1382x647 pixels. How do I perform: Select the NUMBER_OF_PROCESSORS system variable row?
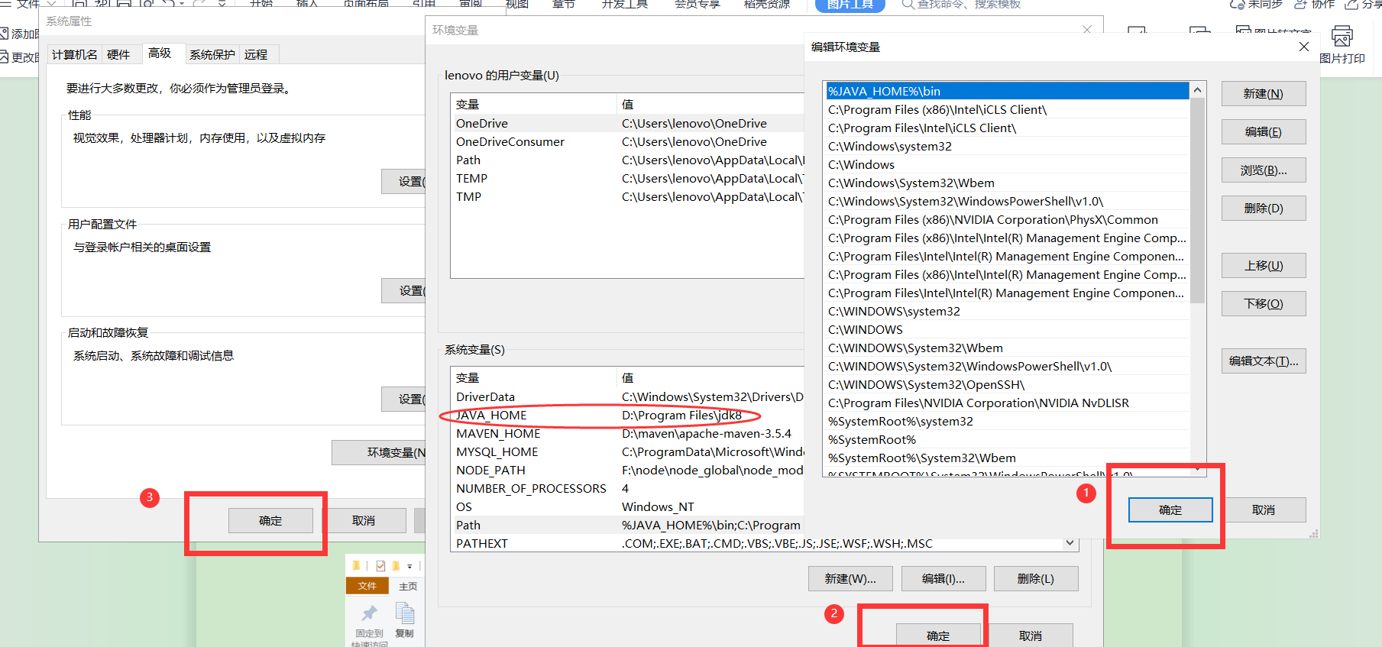click(627, 488)
